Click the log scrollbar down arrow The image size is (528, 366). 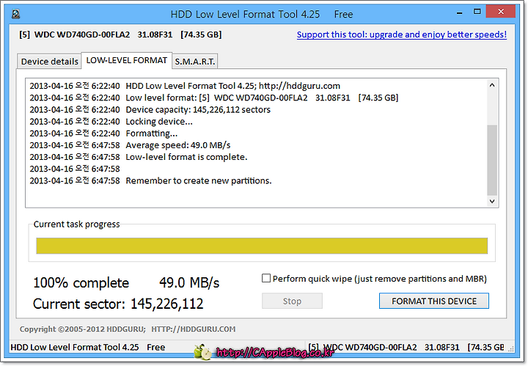tap(492, 201)
